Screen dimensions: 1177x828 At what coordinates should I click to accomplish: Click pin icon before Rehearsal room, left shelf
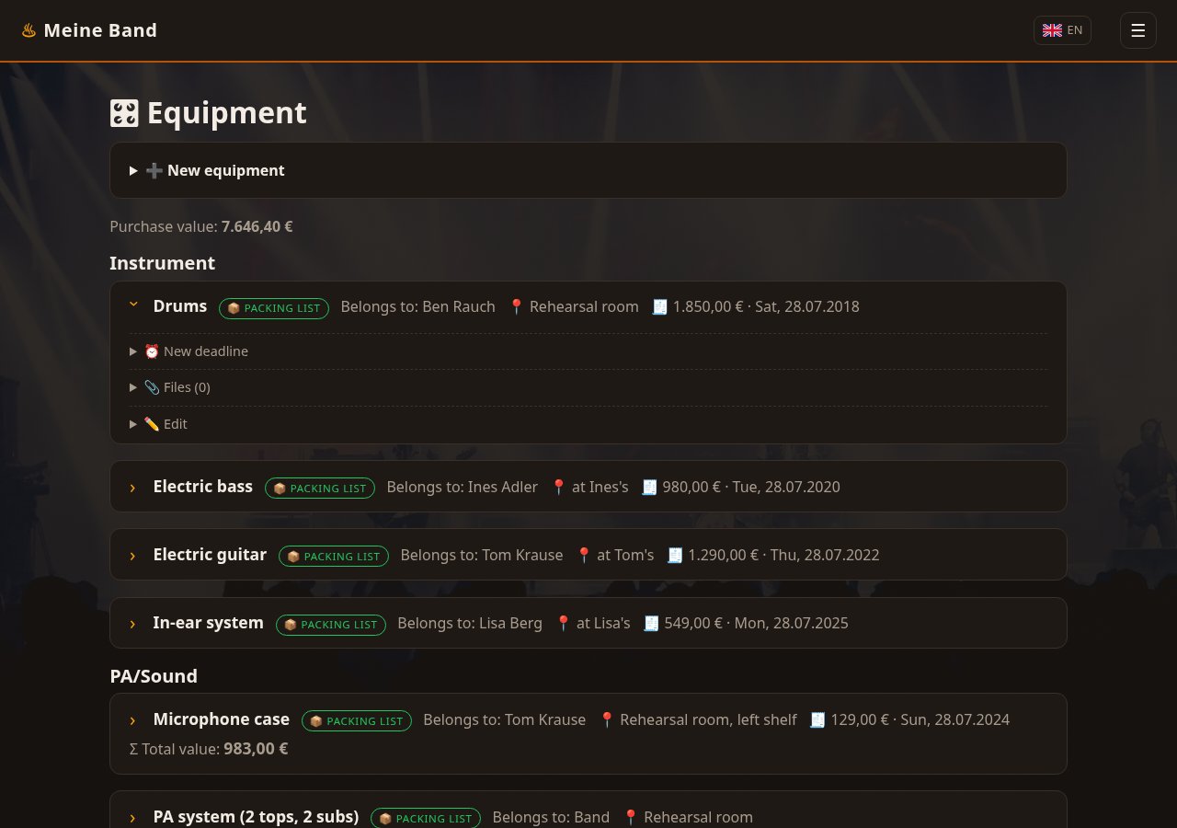click(x=606, y=719)
